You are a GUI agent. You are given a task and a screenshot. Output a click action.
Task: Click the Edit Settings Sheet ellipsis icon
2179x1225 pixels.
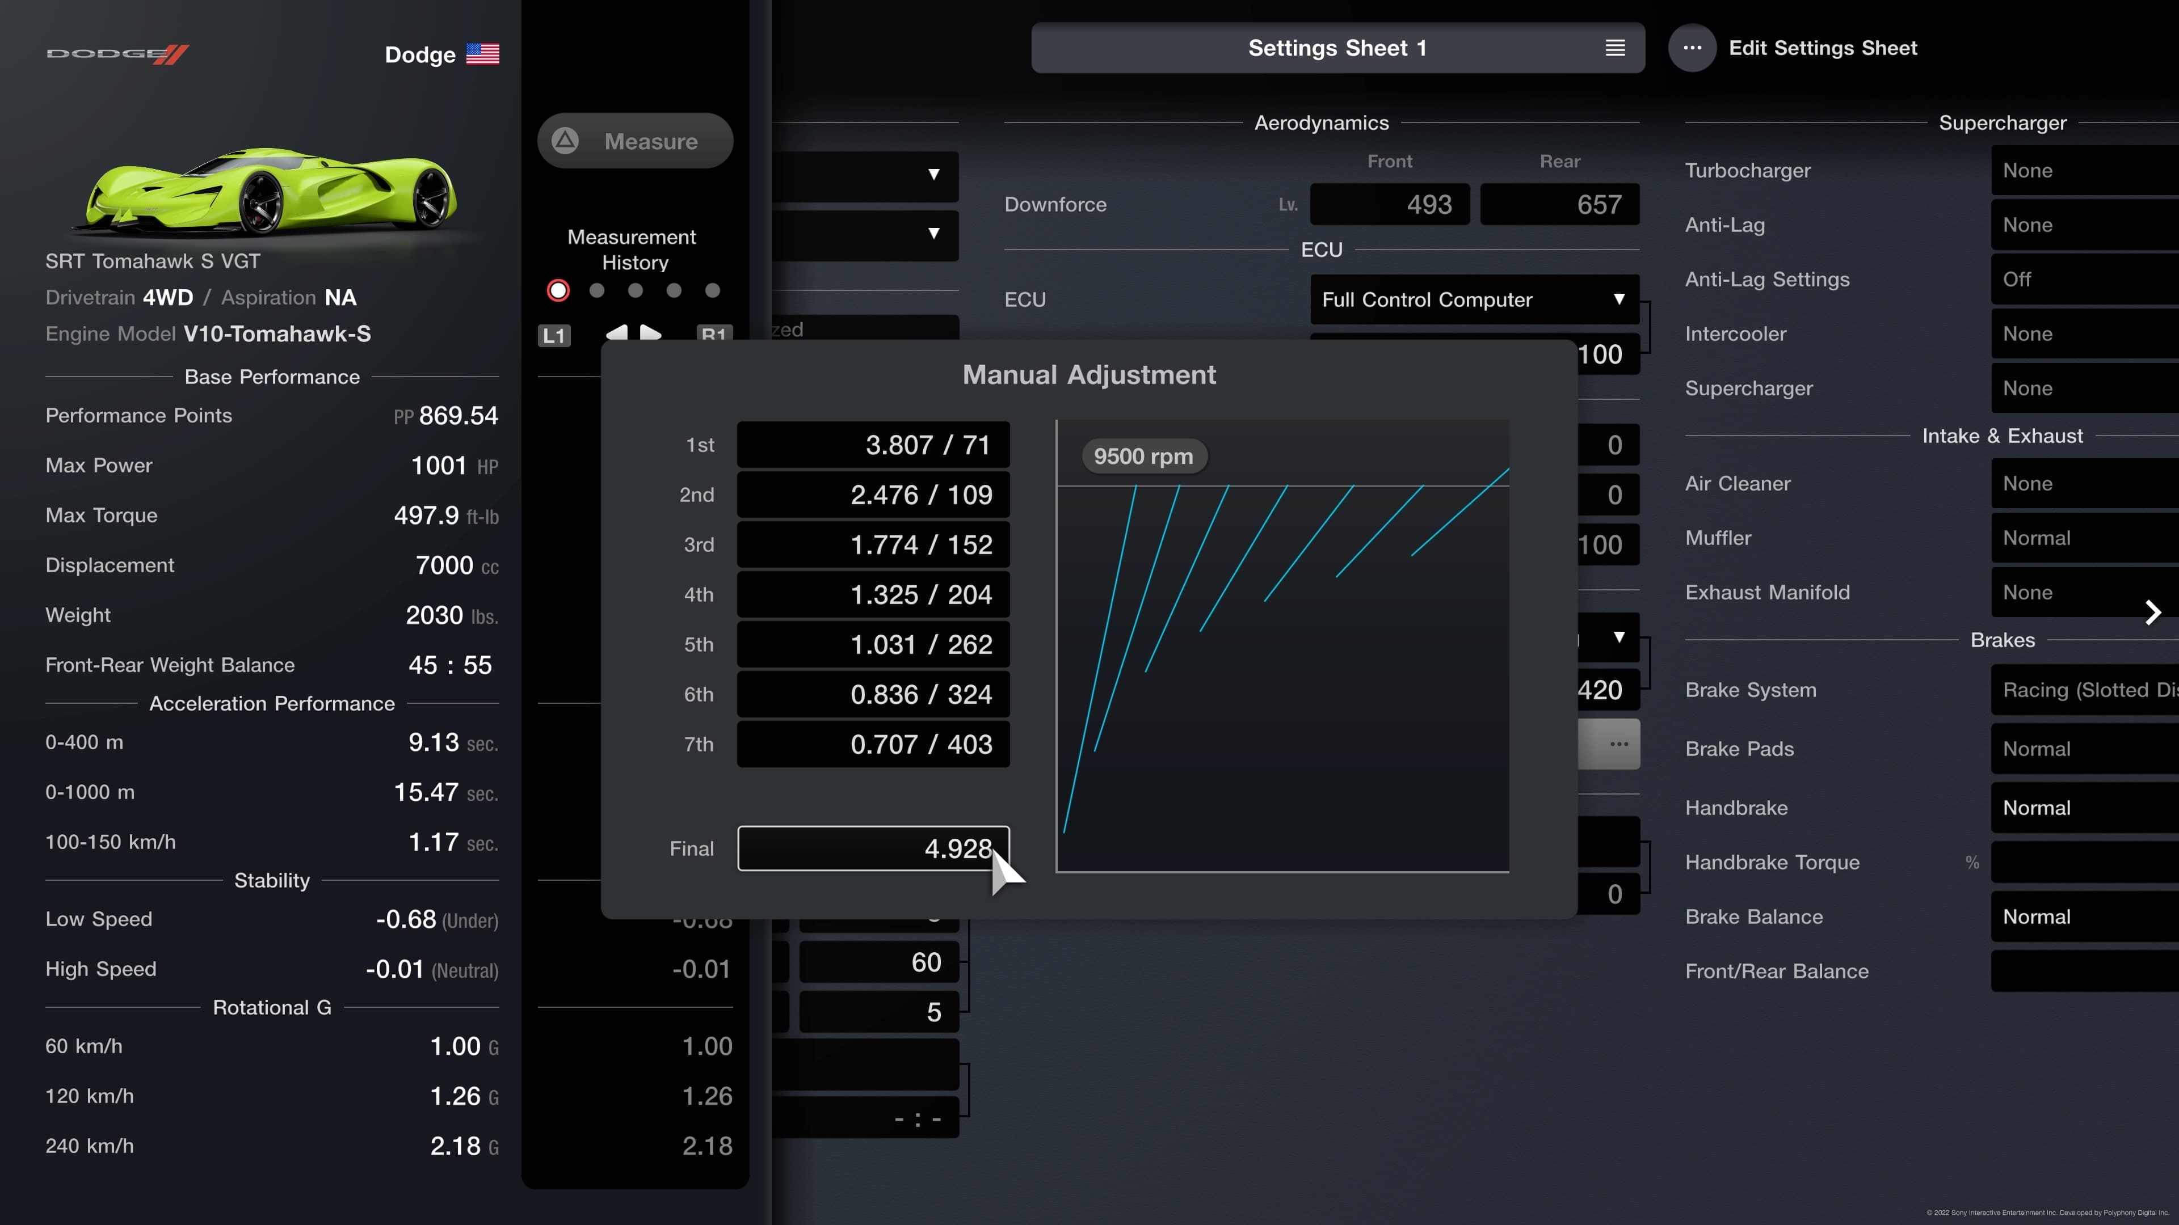[1692, 48]
